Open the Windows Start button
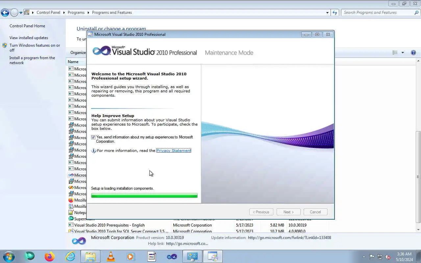This screenshot has width=421, height=263. [x=9, y=256]
